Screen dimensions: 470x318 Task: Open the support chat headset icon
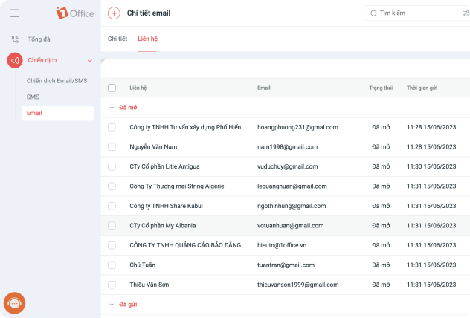pyautogui.click(x=14, y=303)
